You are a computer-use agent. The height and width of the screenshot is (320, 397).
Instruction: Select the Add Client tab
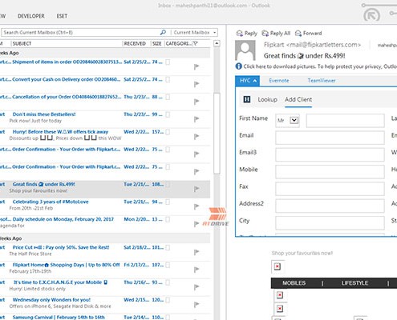[298, 99]
